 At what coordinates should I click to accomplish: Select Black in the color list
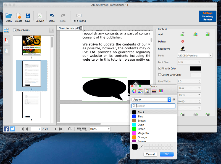pos(153,112)
